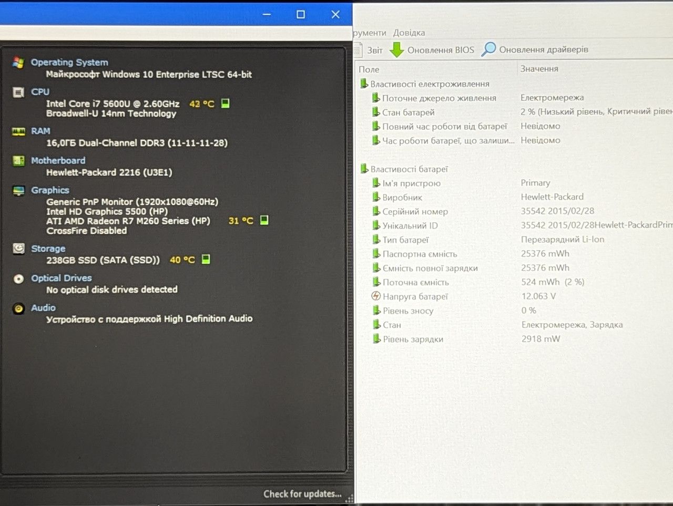Click the Optical Drives disc icon
673x506 pixels.
pos(18,278)
